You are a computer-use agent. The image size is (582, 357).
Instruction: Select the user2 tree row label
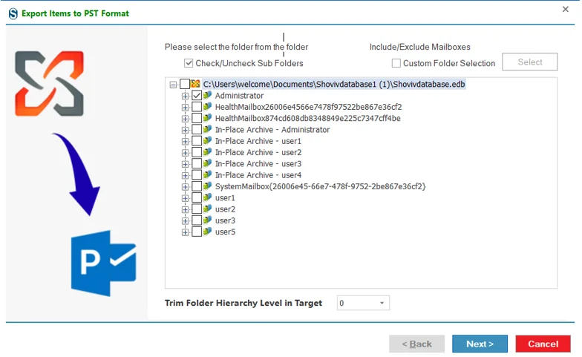(226, 209)
